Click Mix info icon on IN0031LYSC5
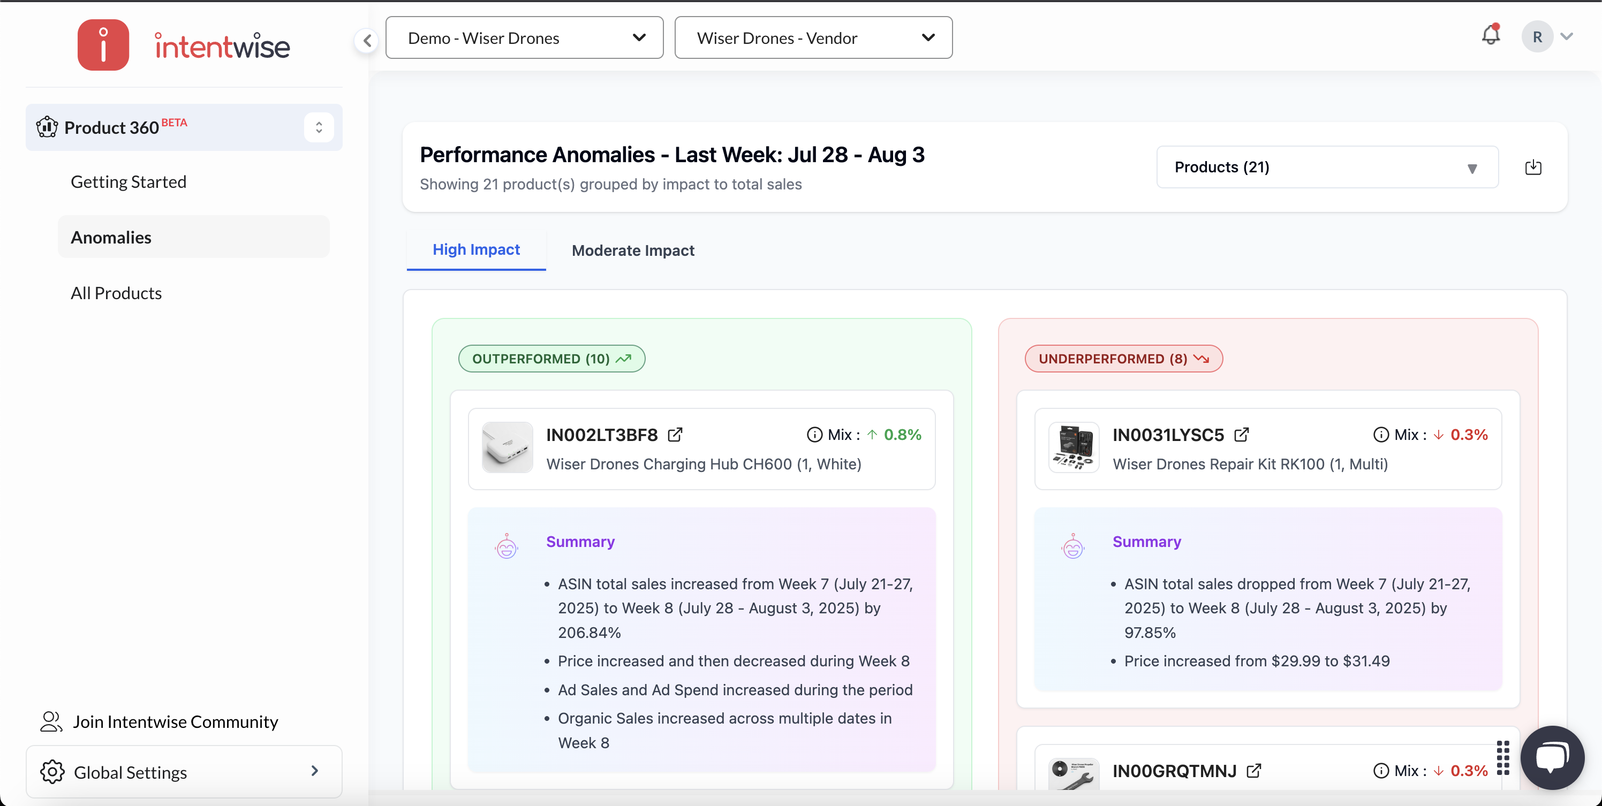 pyautogui.click(x=1381, y=435)
